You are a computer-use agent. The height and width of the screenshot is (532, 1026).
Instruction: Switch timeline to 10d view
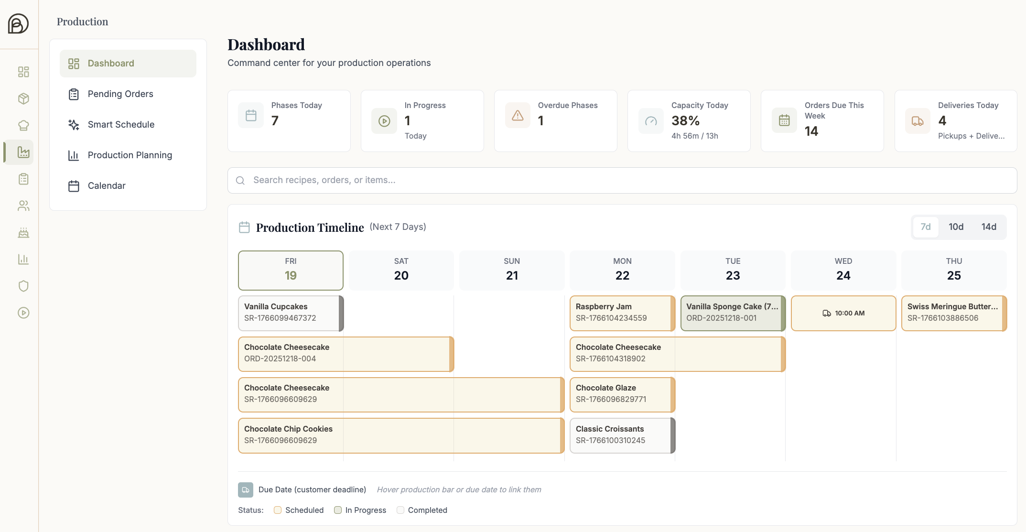956,227
